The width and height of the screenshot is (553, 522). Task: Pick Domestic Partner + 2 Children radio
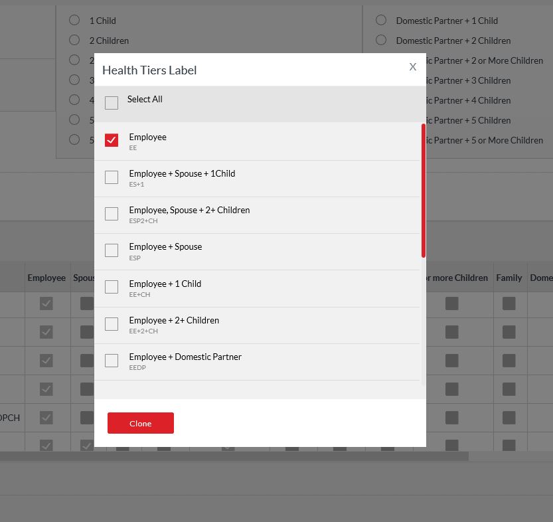point(381,40)
